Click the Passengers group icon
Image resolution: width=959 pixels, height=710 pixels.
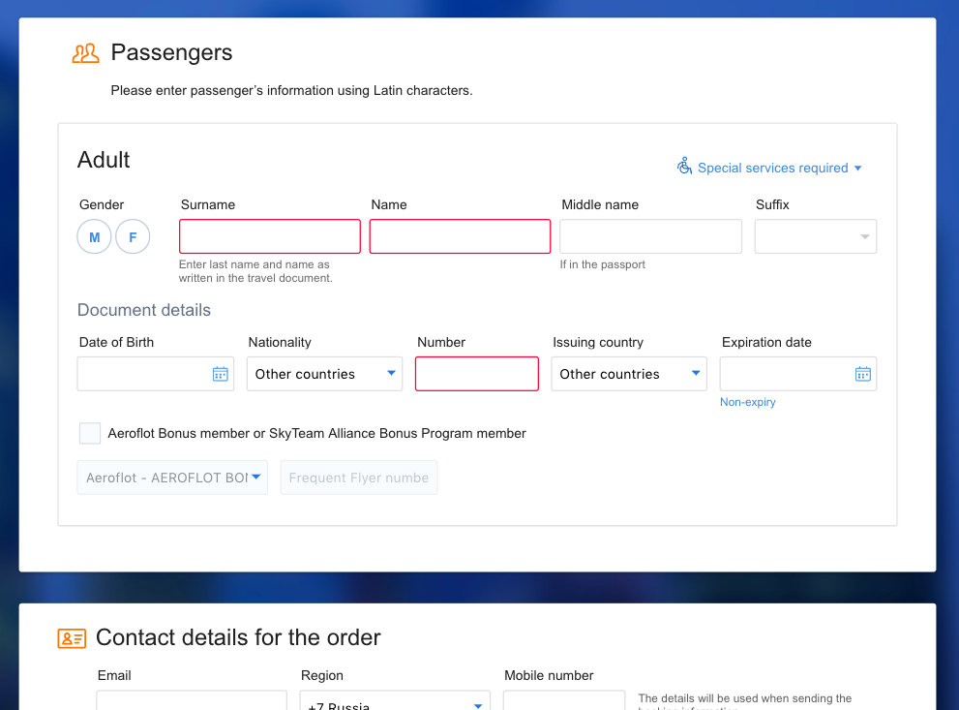coord(85,53)
